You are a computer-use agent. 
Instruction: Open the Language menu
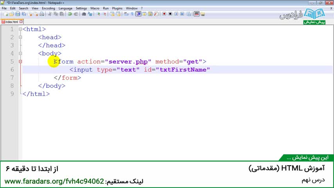(x=65, y=8)
